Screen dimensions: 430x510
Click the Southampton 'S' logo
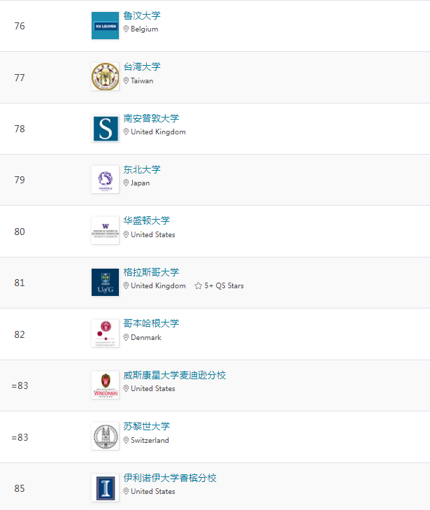coord(105,129)
